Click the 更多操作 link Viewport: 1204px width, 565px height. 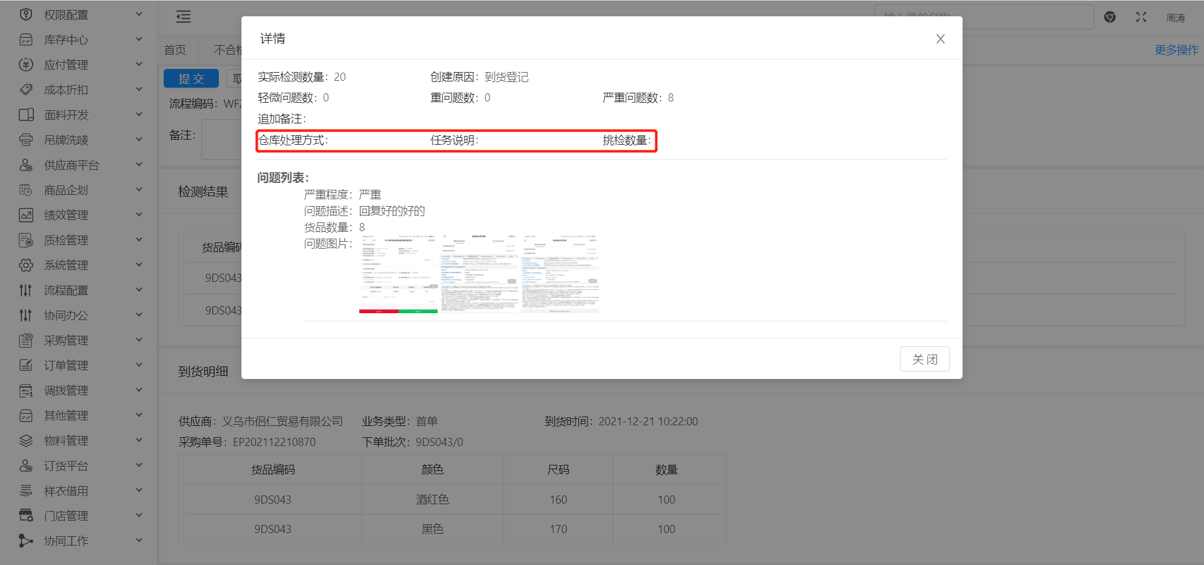tap(1176, 49)
